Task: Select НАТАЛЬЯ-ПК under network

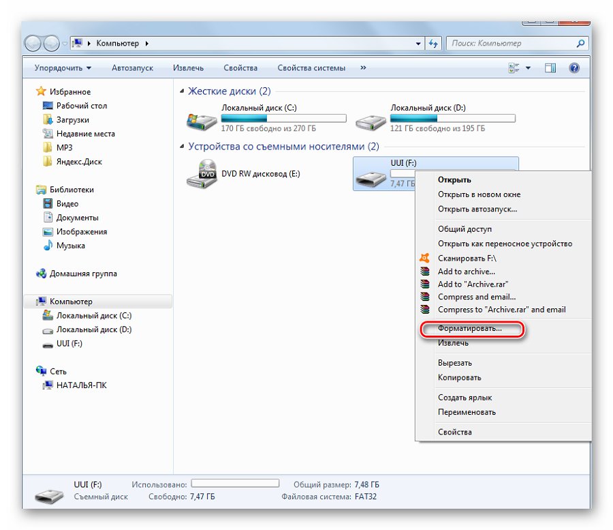Action: coord(81,385)
